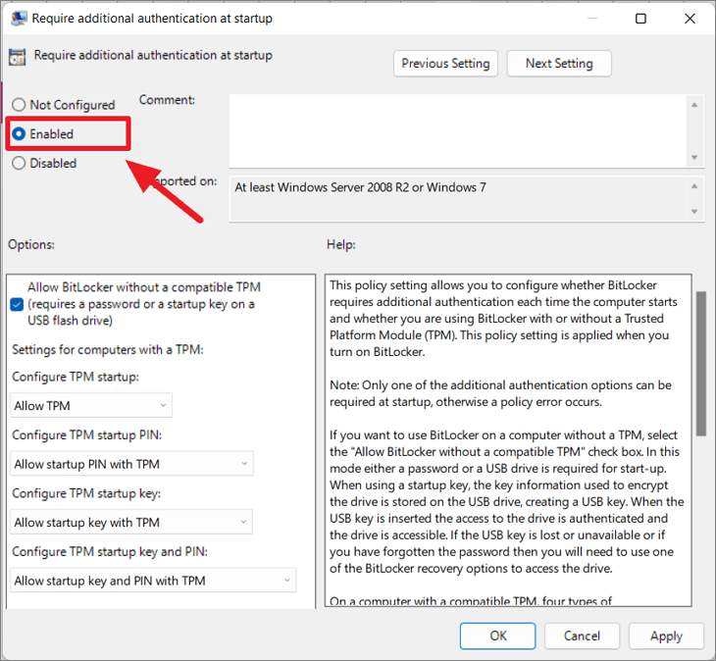Viewport: 716px width, 661px height.
Task: Click the 'Settings for computers with a TPM:' label
Action: 108,350
